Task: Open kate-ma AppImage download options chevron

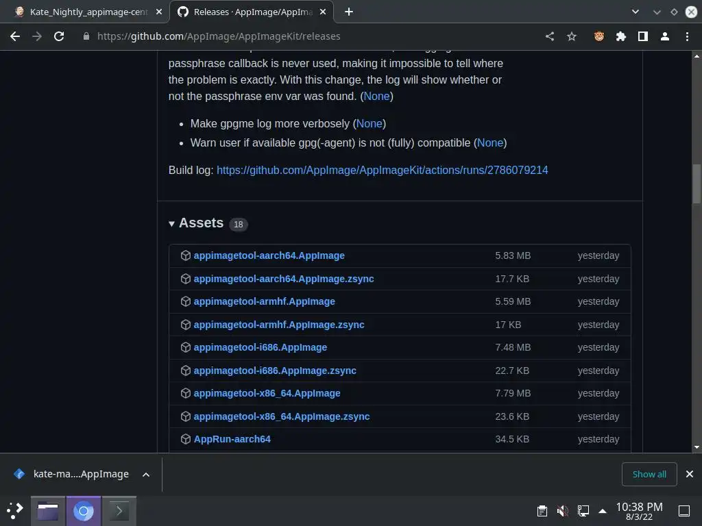Action: pyautogui.click(x=146, y=474)
